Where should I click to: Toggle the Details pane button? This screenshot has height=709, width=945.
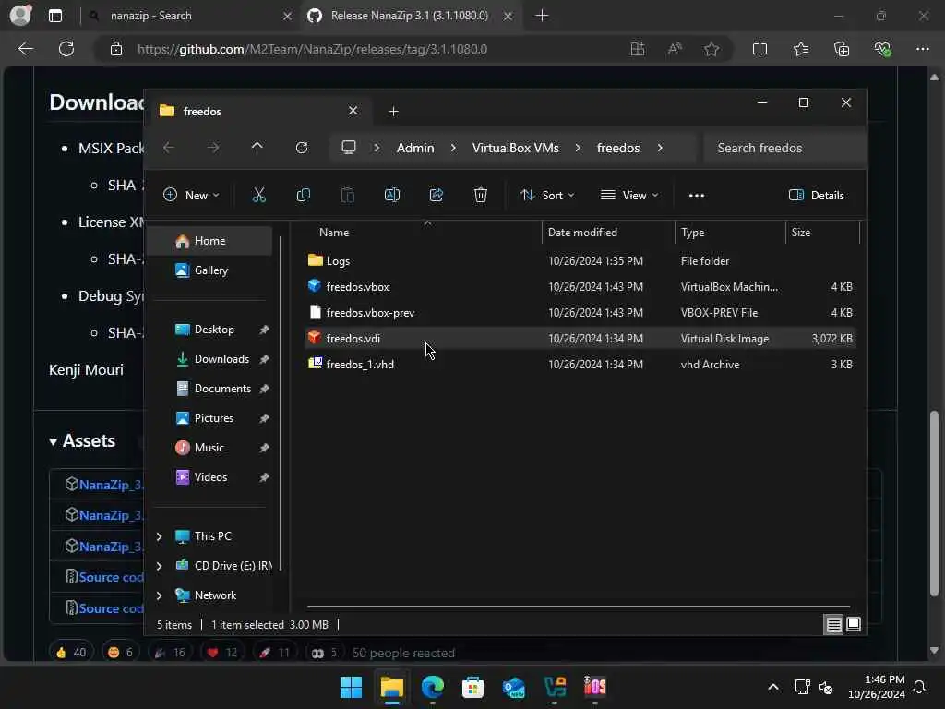tap(817, 196)
